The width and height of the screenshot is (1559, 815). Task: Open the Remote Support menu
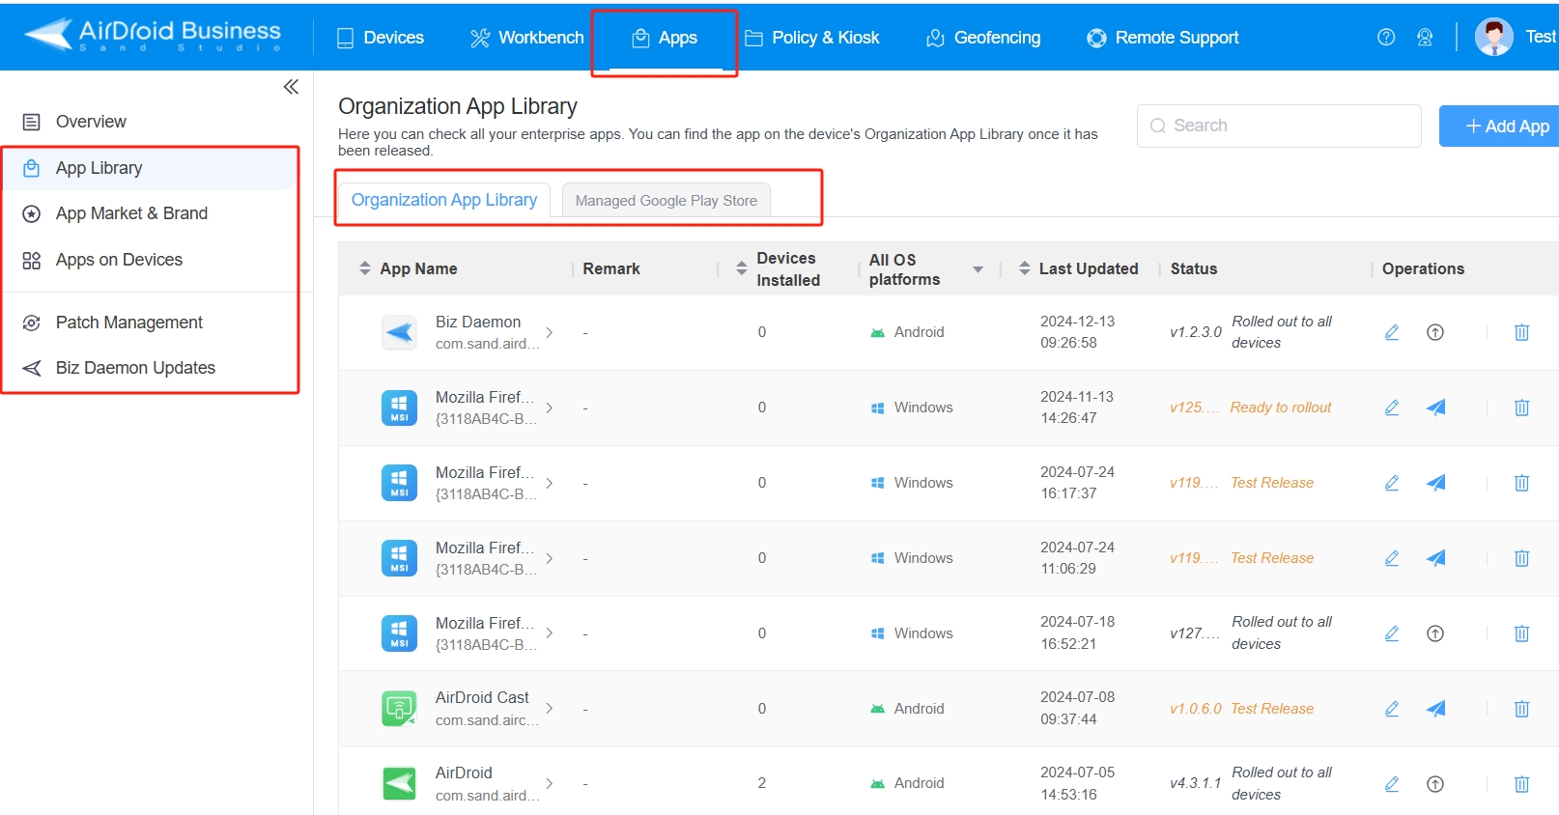[1163, 38]
